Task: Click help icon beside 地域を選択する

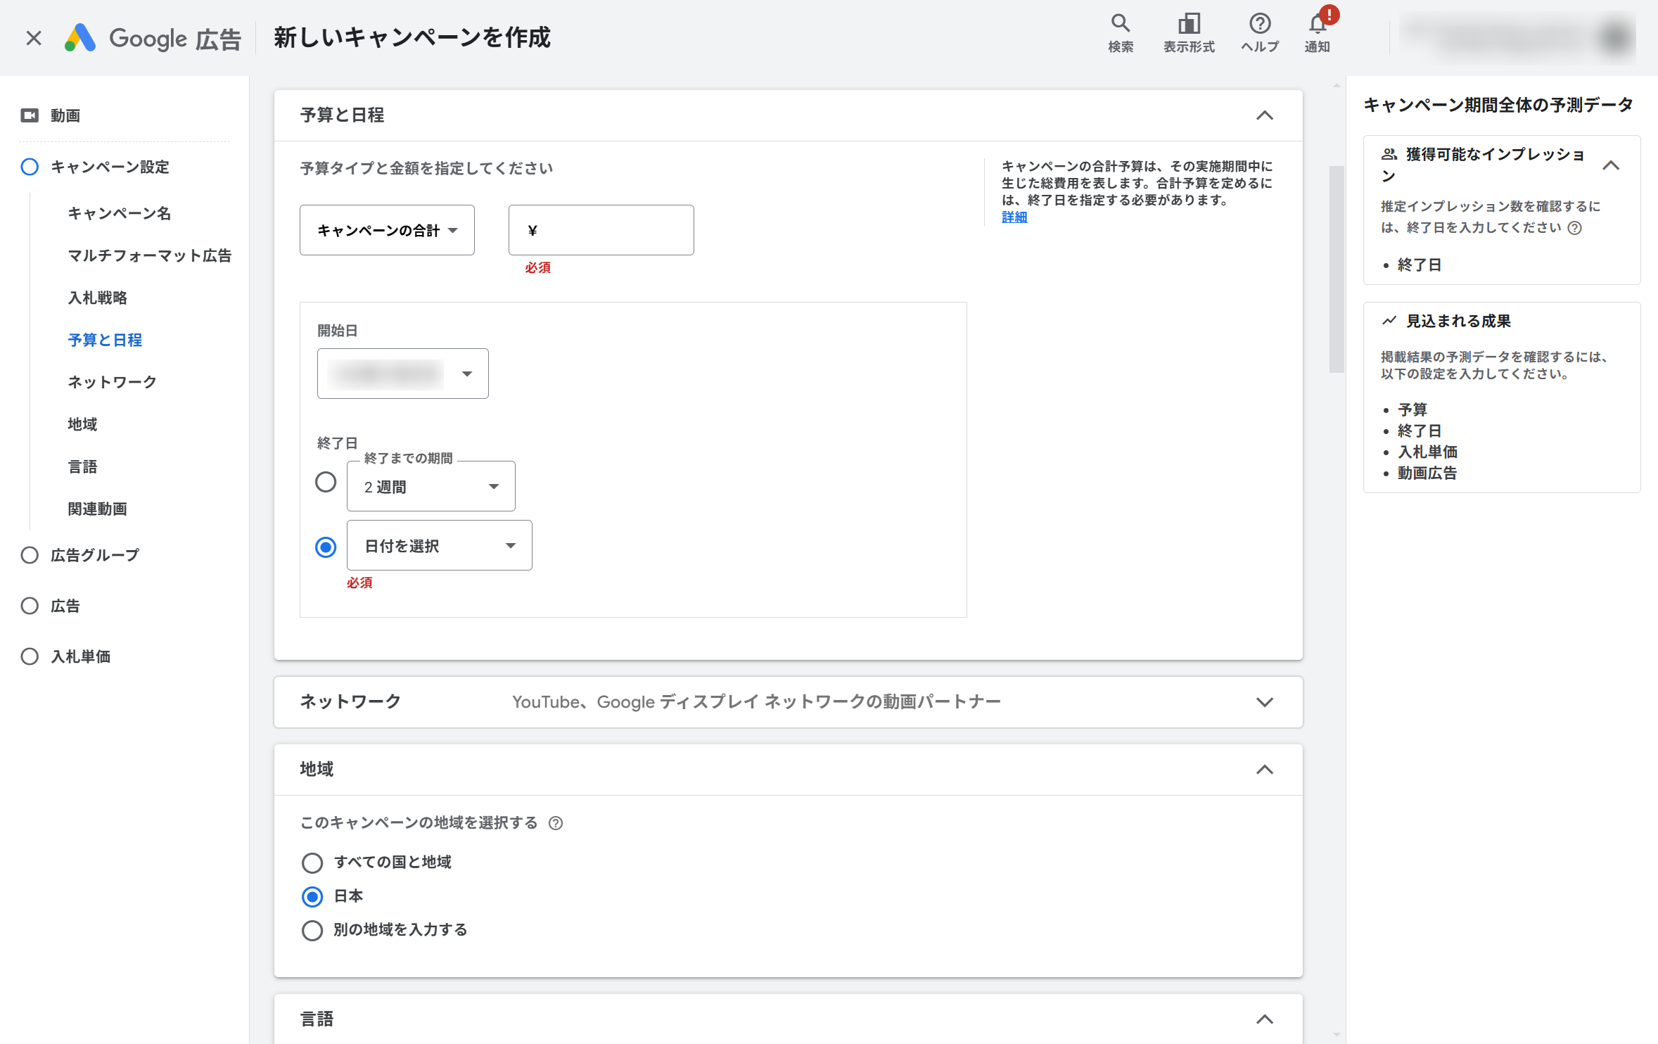Action: tap(556, 823)
